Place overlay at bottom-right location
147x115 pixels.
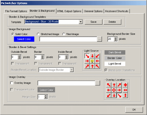(x=119, y=95)
